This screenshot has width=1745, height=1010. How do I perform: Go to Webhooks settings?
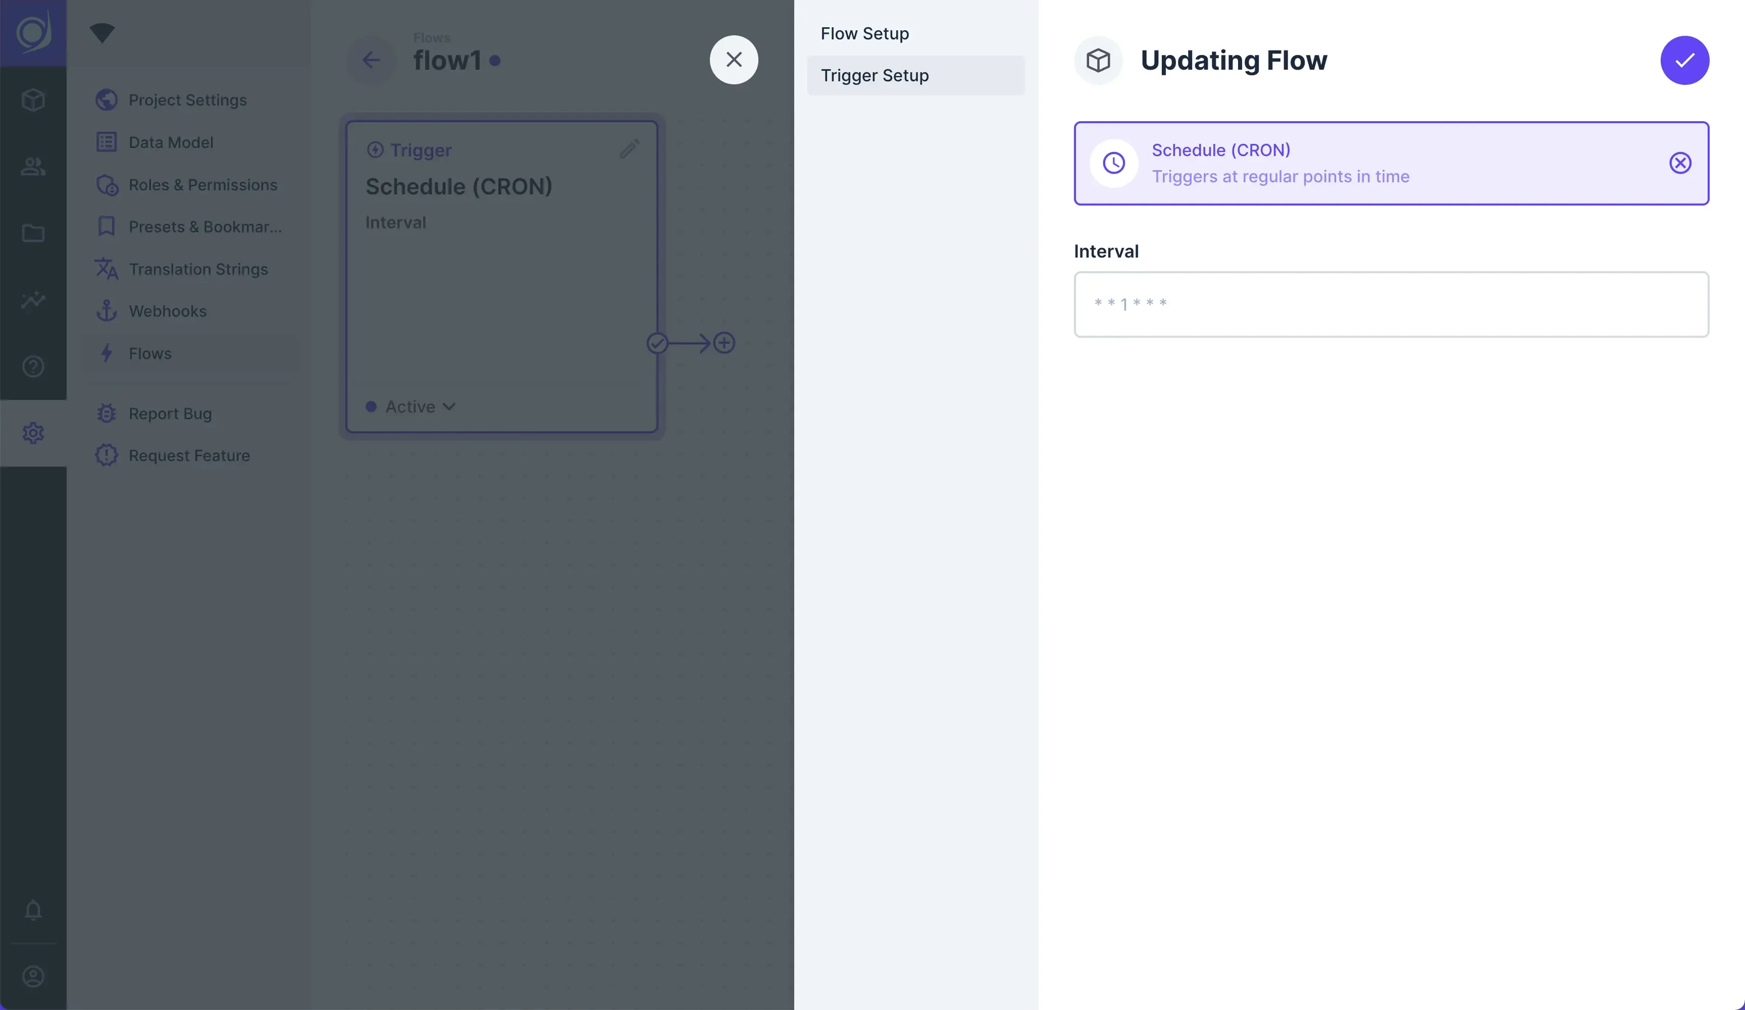(167, 311)
